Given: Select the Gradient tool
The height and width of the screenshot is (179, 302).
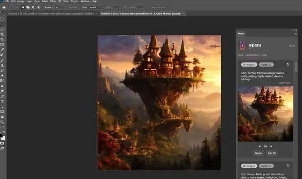Looking at the screenshot, I should click(x=2, y=81).
